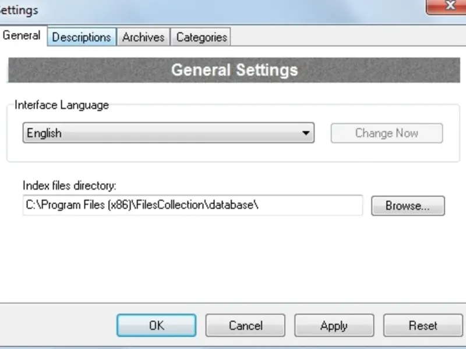
Task: Click the Change Now button
Action: [387, 133]
